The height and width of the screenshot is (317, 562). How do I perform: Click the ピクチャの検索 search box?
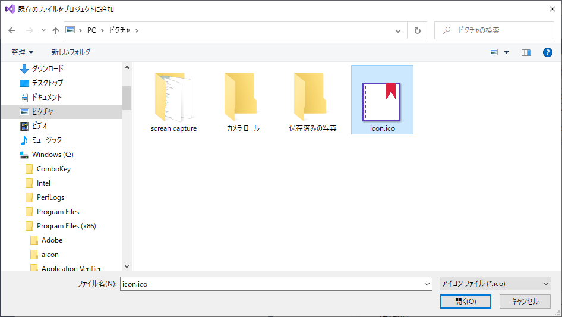tap(494, 30)
